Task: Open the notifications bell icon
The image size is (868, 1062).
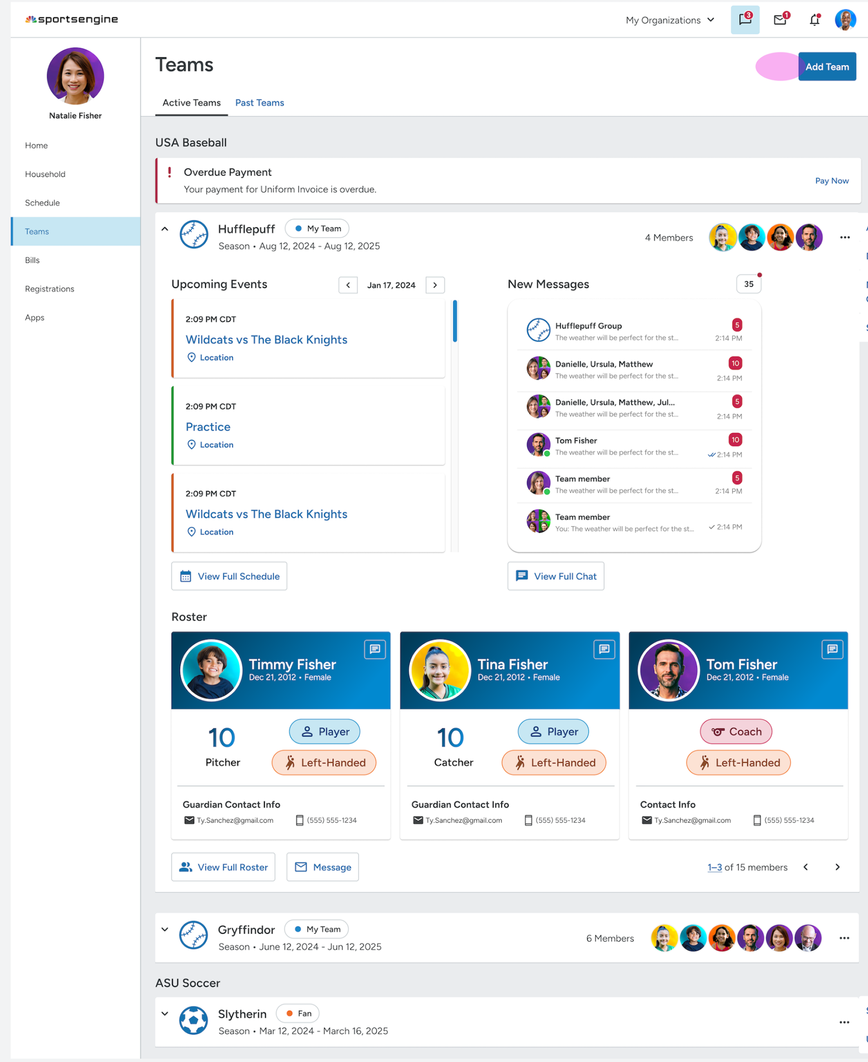Action: (x=814, y=20)
